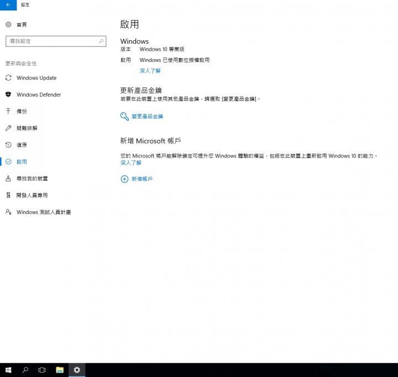
Task: Click the 疑難排解 wrench icon
Action: click(8, 128)
